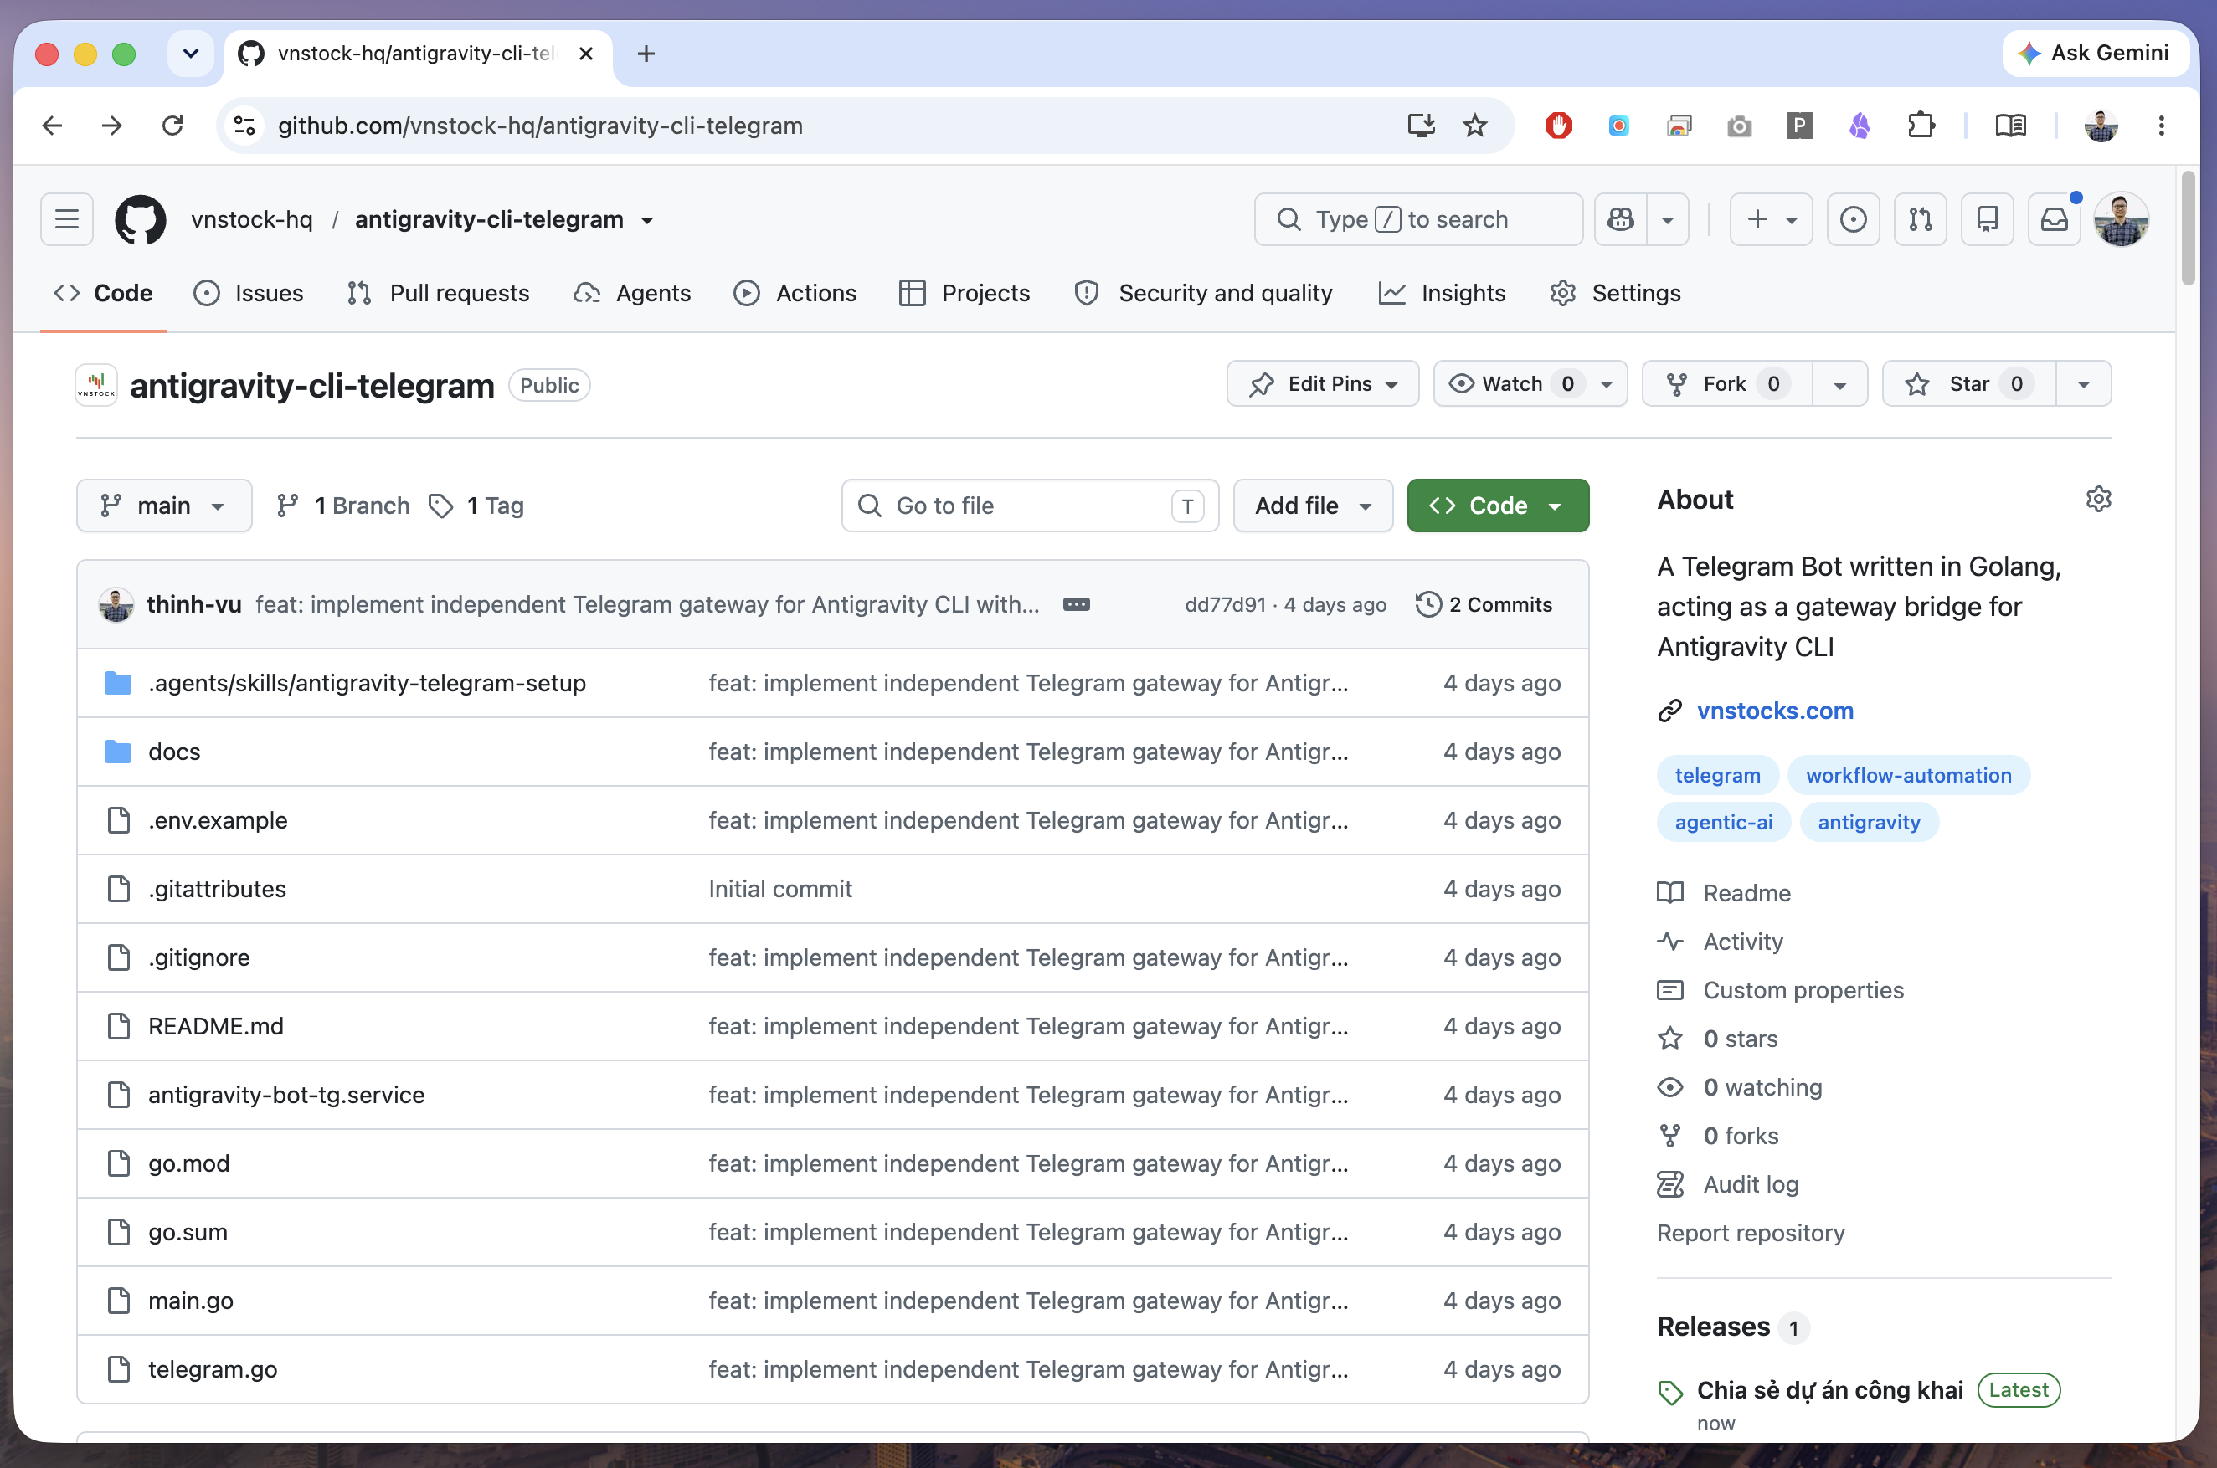Open the Audit log link

point(1751,1184)
